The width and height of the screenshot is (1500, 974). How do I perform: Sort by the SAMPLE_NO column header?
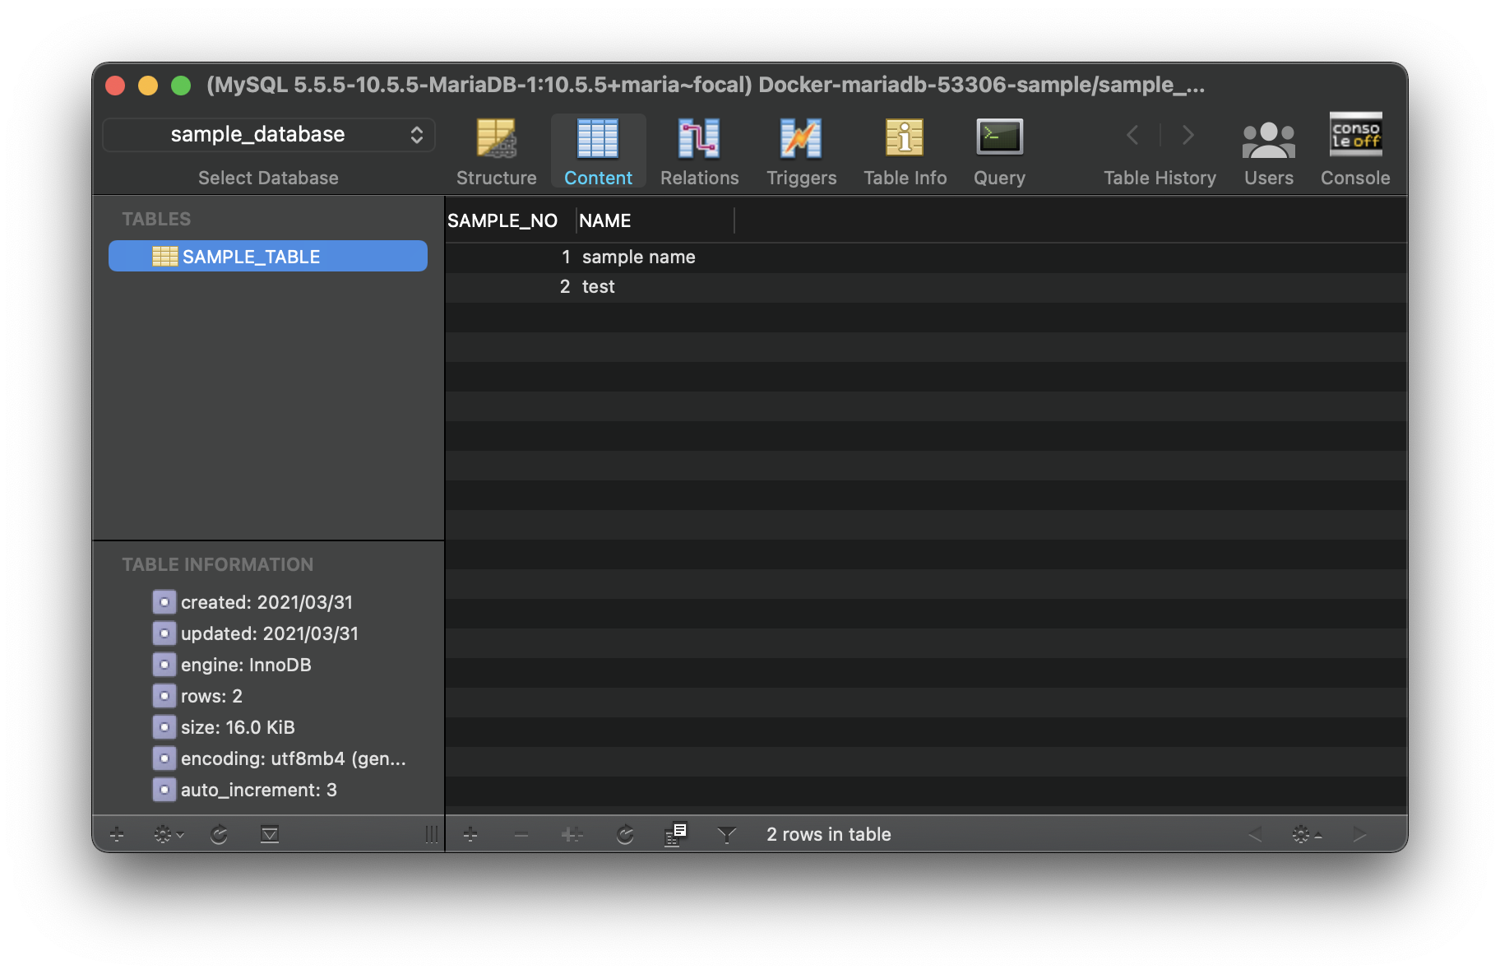tap(502, 220)
